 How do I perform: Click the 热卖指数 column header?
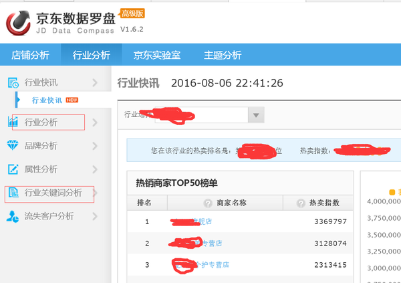click(324, 203)
